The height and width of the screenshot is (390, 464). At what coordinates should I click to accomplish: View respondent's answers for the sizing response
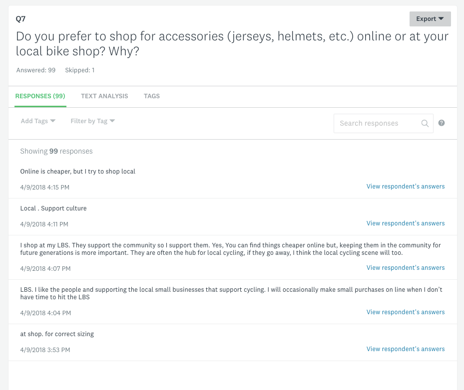405,349
